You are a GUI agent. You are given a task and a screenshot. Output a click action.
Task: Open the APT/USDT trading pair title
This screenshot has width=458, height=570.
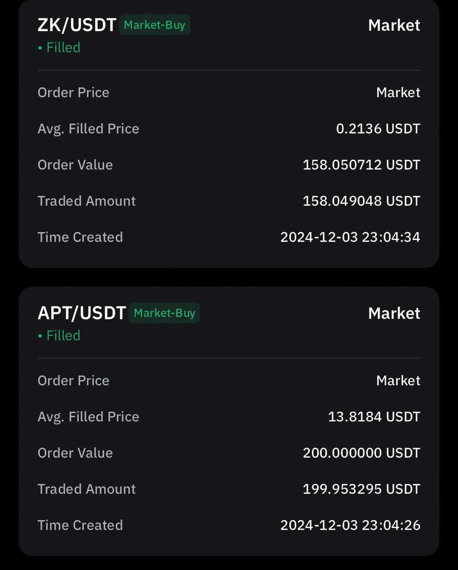82,313
